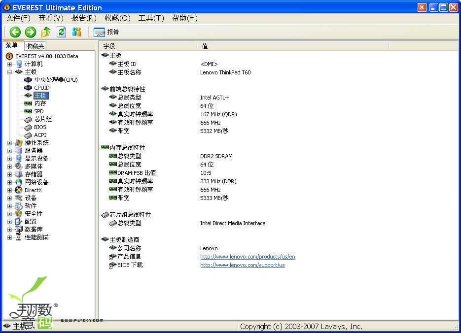Click the Refresh toolbar icon
The height and width of the screenshot is (333, 461).
click(x=61, y=32)
